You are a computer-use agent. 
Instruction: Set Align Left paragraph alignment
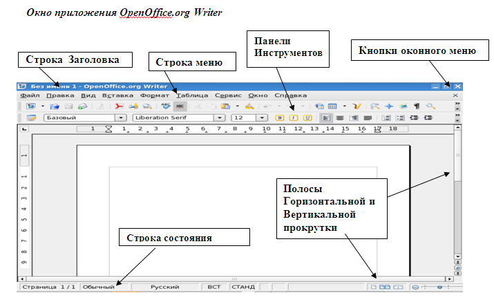[x=326, y=118]
